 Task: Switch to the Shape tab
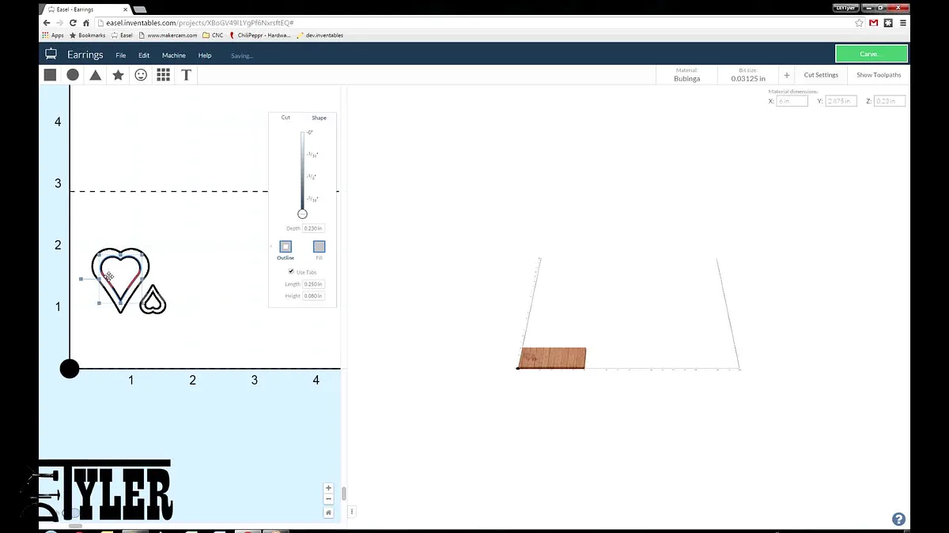pyautogui.click(x=319, y=118)
